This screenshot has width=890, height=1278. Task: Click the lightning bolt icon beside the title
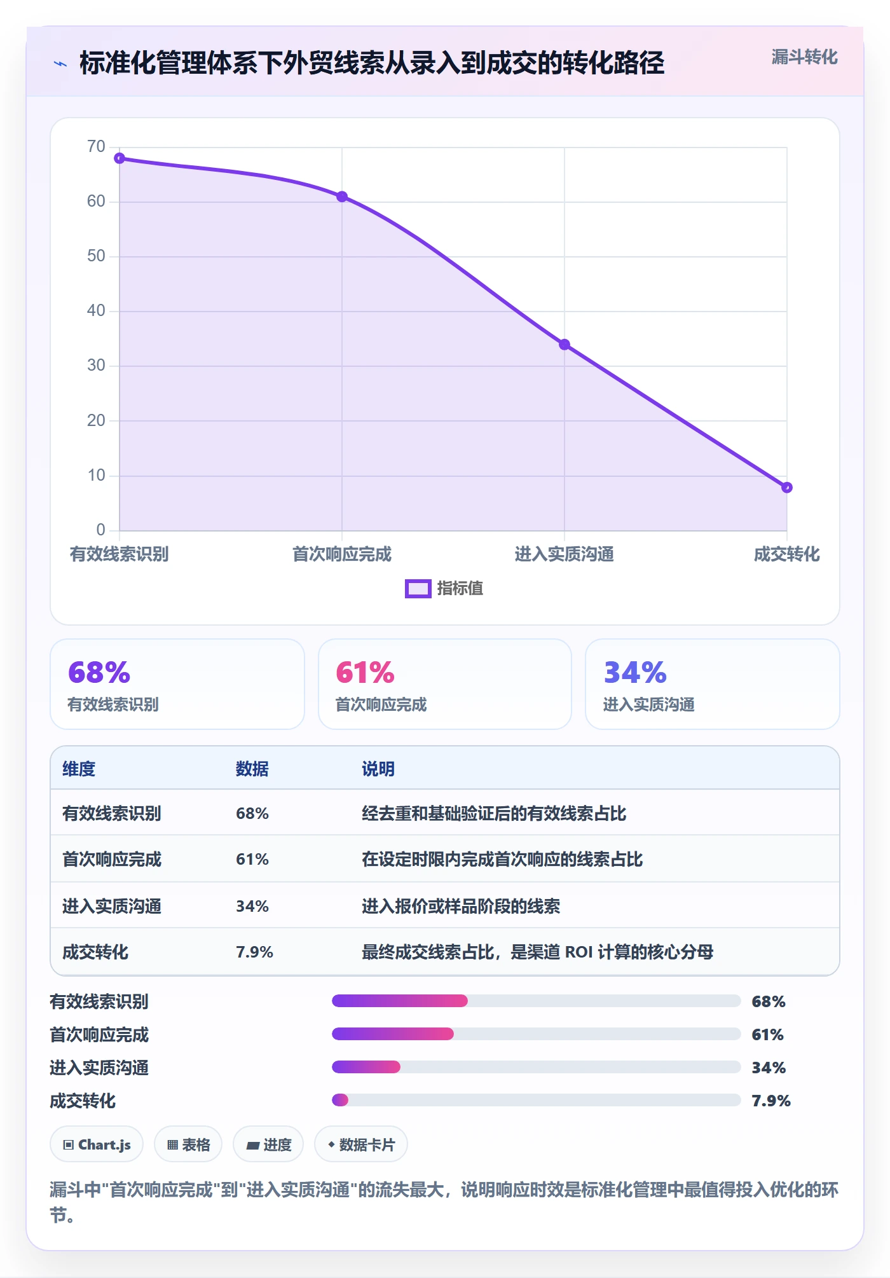(x=60, y=64)
